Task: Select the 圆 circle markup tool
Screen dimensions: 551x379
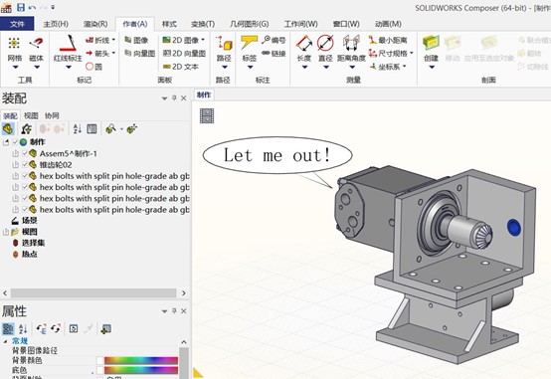Action: coord(93,67)
